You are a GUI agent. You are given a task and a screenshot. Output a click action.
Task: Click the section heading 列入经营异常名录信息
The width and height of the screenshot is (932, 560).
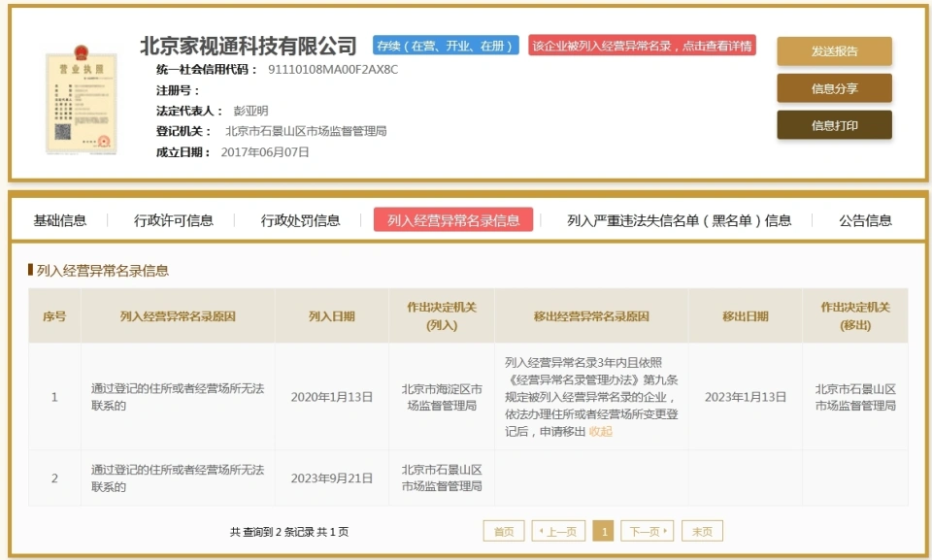pyautogui.click(x=103, y=271)
